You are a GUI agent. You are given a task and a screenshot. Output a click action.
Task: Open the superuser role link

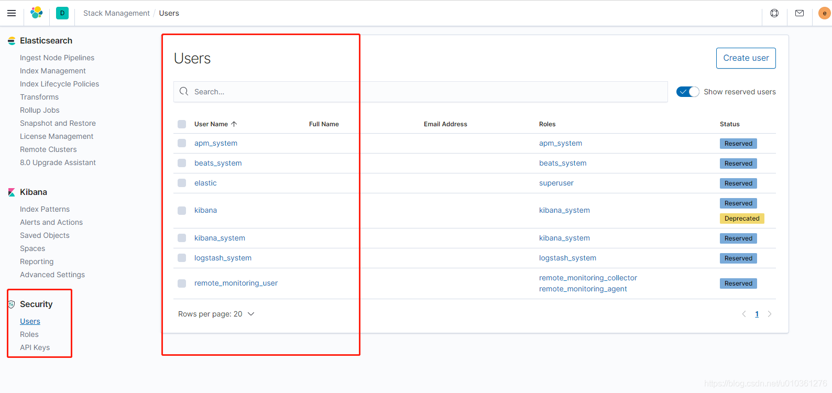click(556, 183)
